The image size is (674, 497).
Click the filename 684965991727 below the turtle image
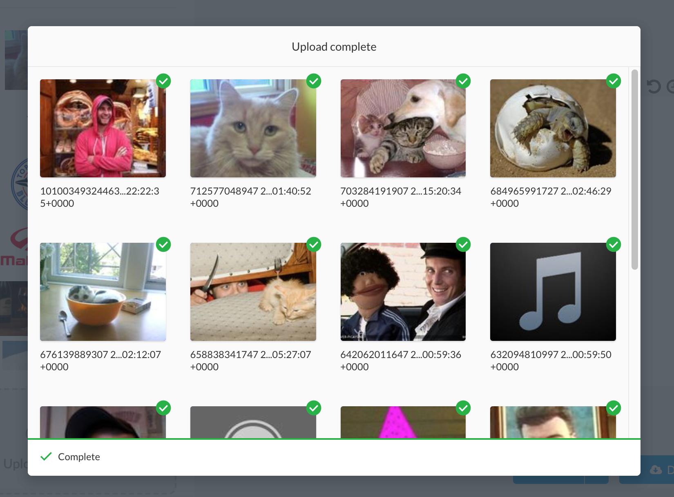(551, 197)
